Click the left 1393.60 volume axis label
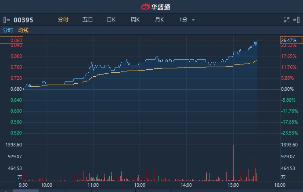 click(13, 145)
